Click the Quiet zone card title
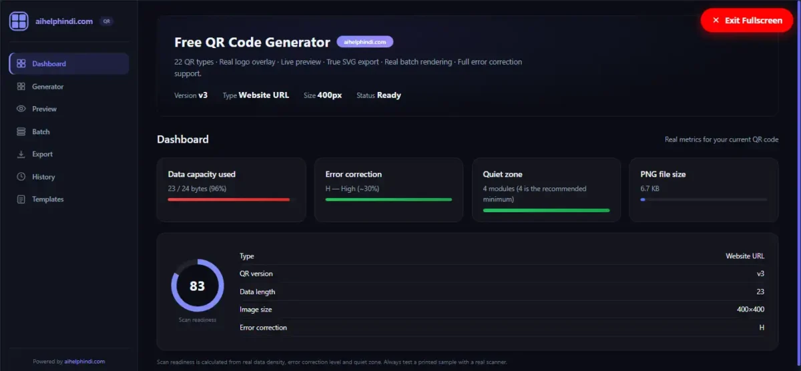Screen dimensions: 801x371 point(503,174)
